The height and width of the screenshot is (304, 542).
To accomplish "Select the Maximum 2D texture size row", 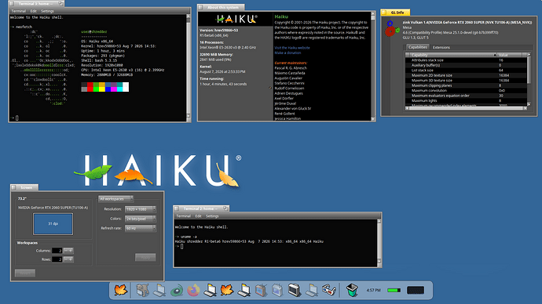I will 467,75.
